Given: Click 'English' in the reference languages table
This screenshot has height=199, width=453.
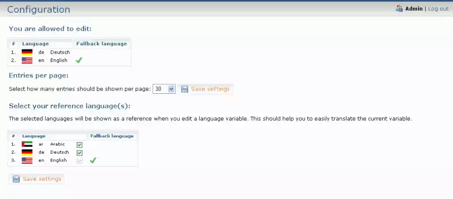Looking at the screenshot, I should [x=58, y=160].
